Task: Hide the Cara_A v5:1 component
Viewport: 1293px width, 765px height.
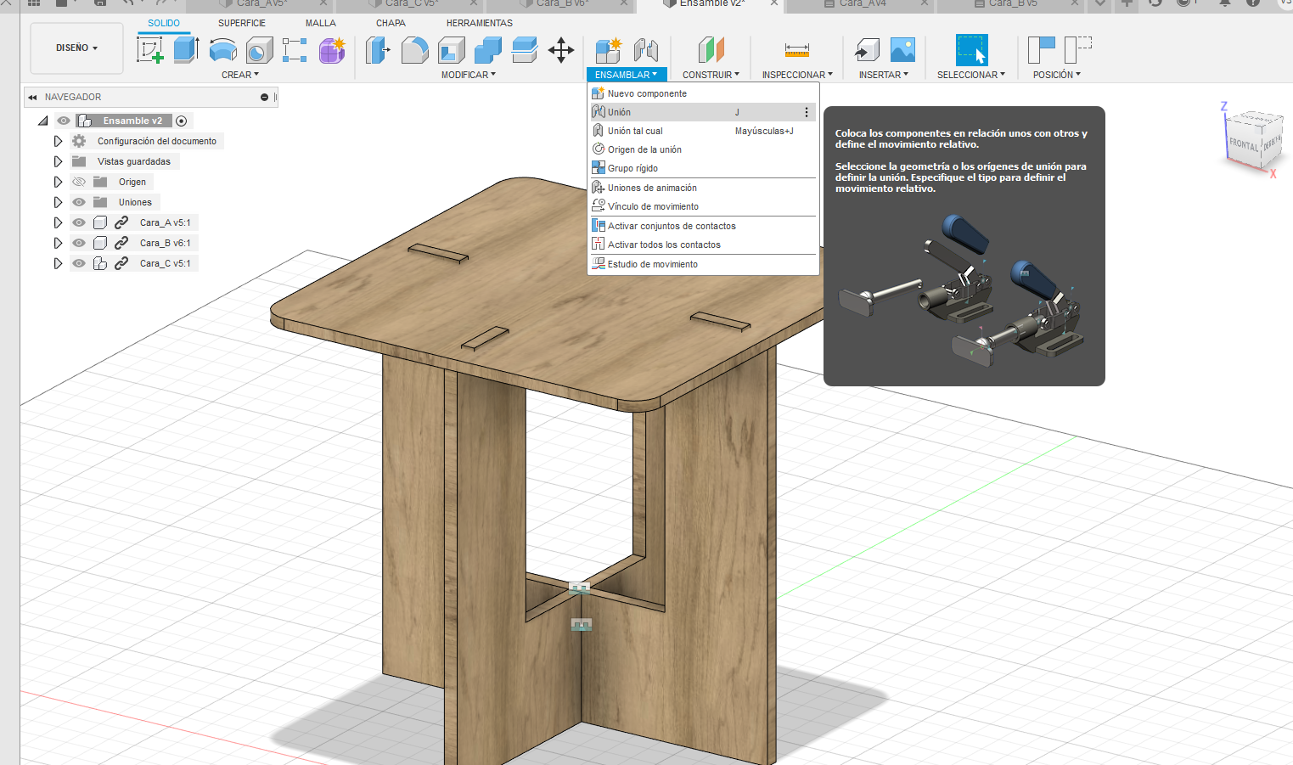Action: click(79, 222)
